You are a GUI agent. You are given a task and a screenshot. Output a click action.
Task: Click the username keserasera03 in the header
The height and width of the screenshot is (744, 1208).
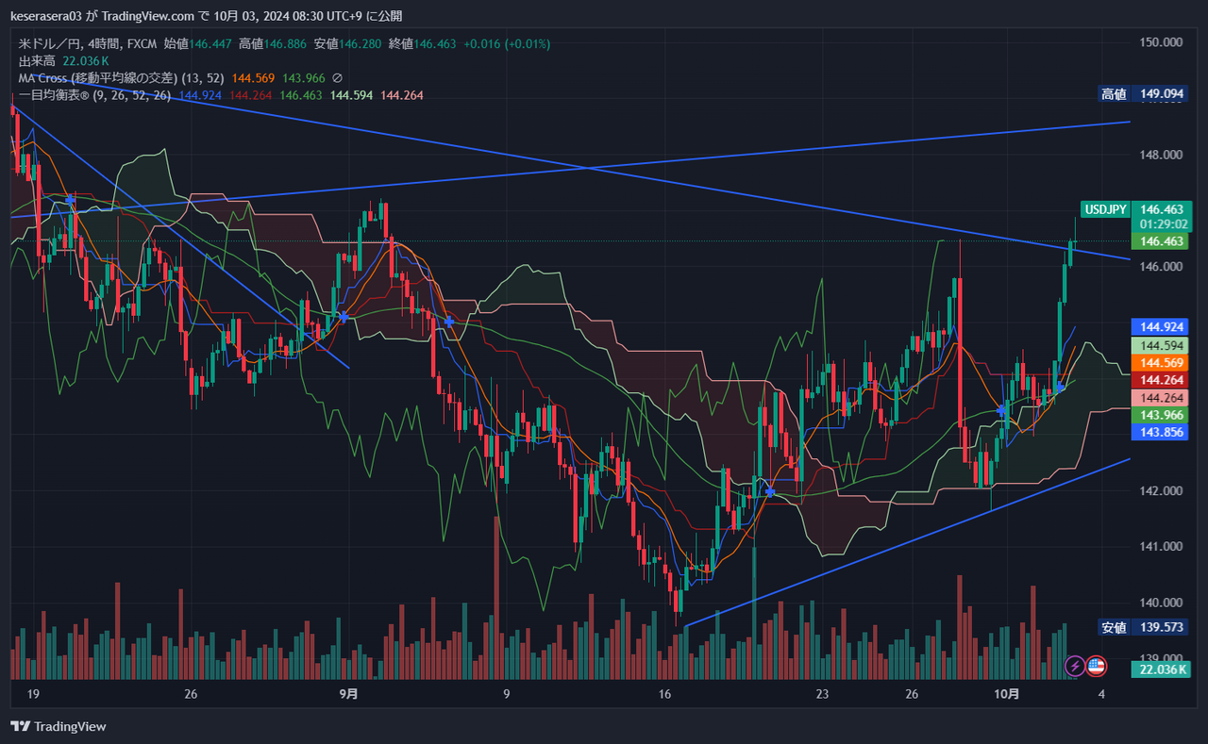pyautogui.click(x=47, y=15)
